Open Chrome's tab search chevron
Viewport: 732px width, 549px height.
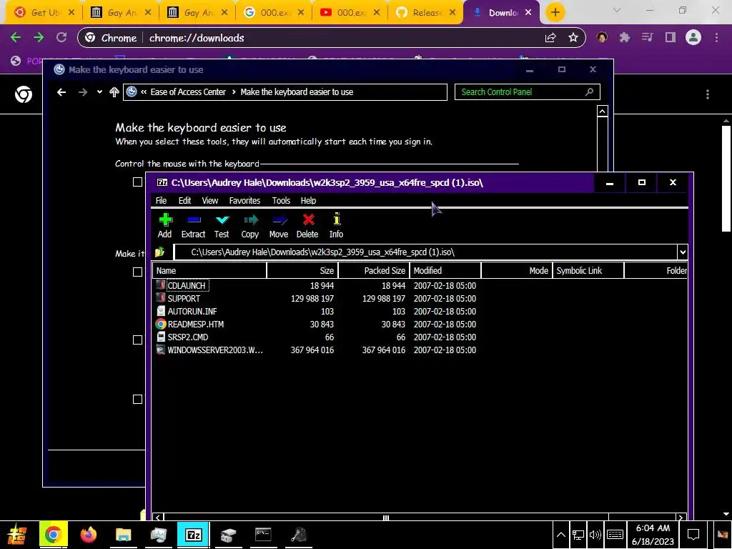(x=616, y=10)
